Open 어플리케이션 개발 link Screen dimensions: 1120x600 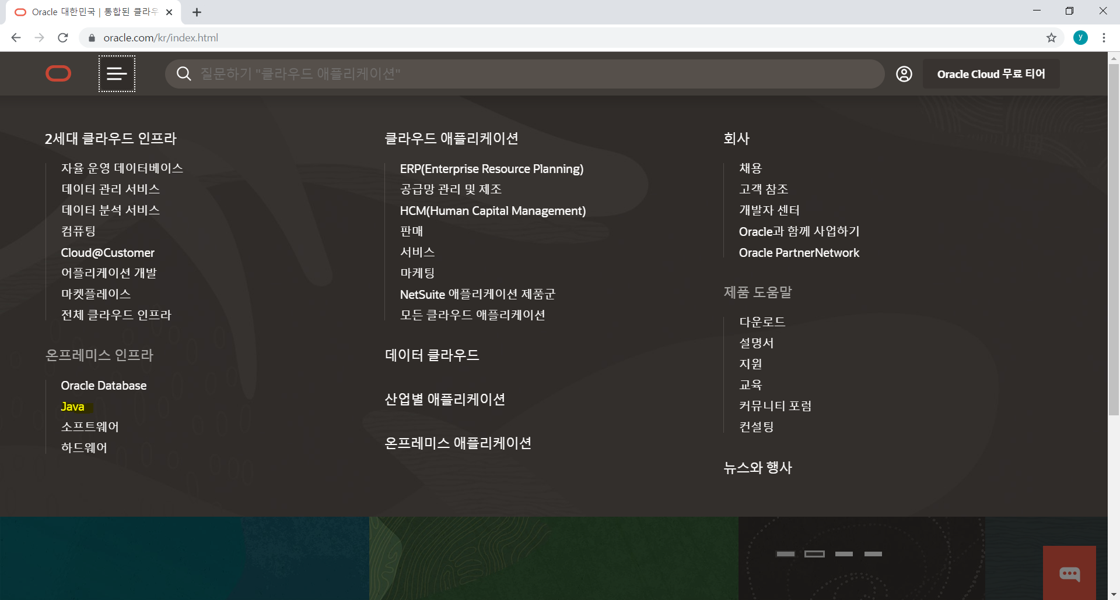click(109, 273)
